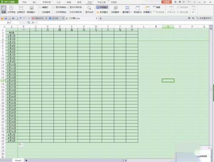Add a new sheet with plus button
Screen dimensions: 214x162
[x=26, y=160]
